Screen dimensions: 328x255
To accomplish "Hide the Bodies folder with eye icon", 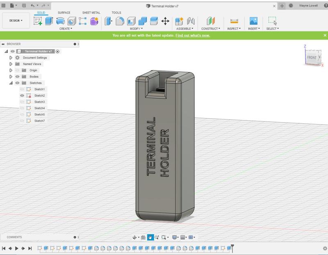I will [17, 77].
